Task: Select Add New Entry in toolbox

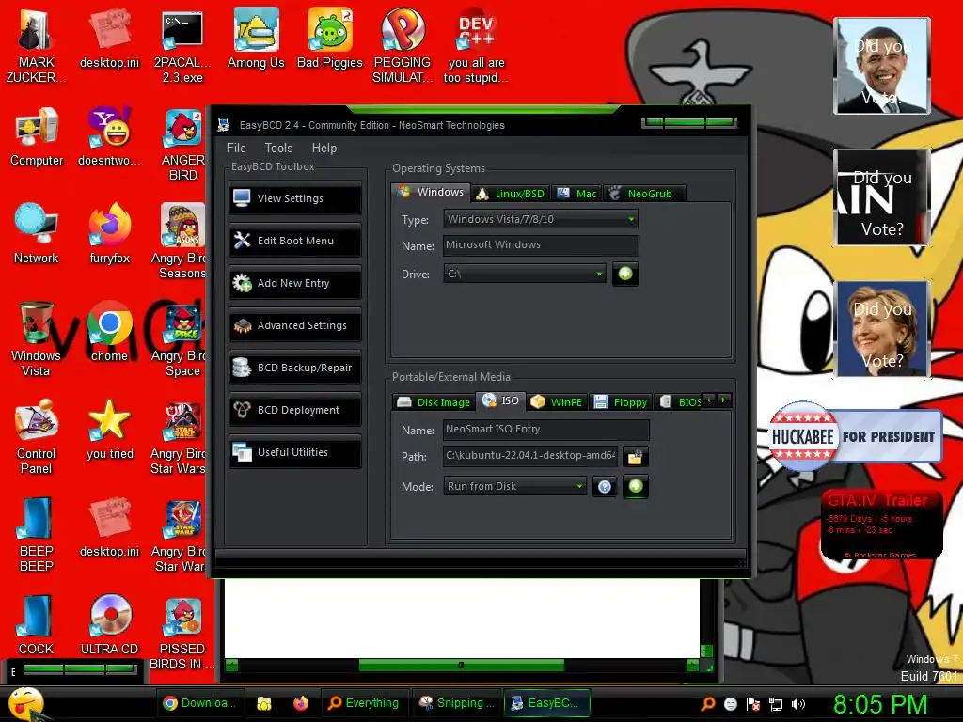Action: (294, 283)
